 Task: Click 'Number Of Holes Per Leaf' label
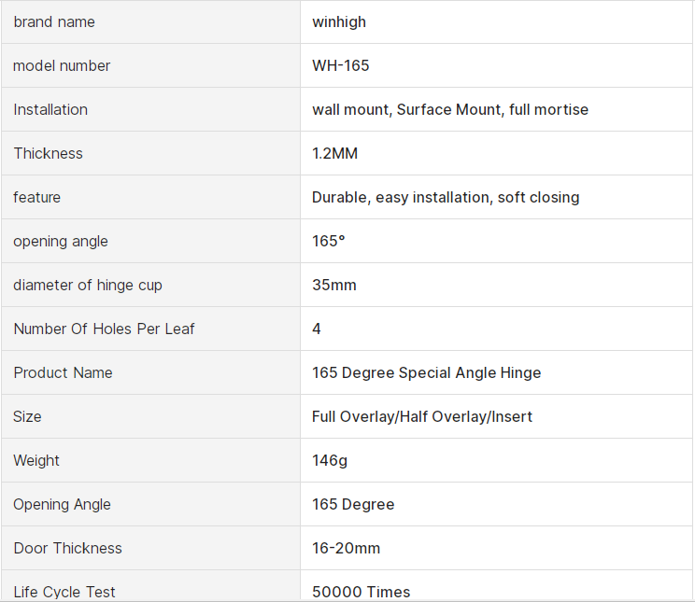(x=104, y=329)
